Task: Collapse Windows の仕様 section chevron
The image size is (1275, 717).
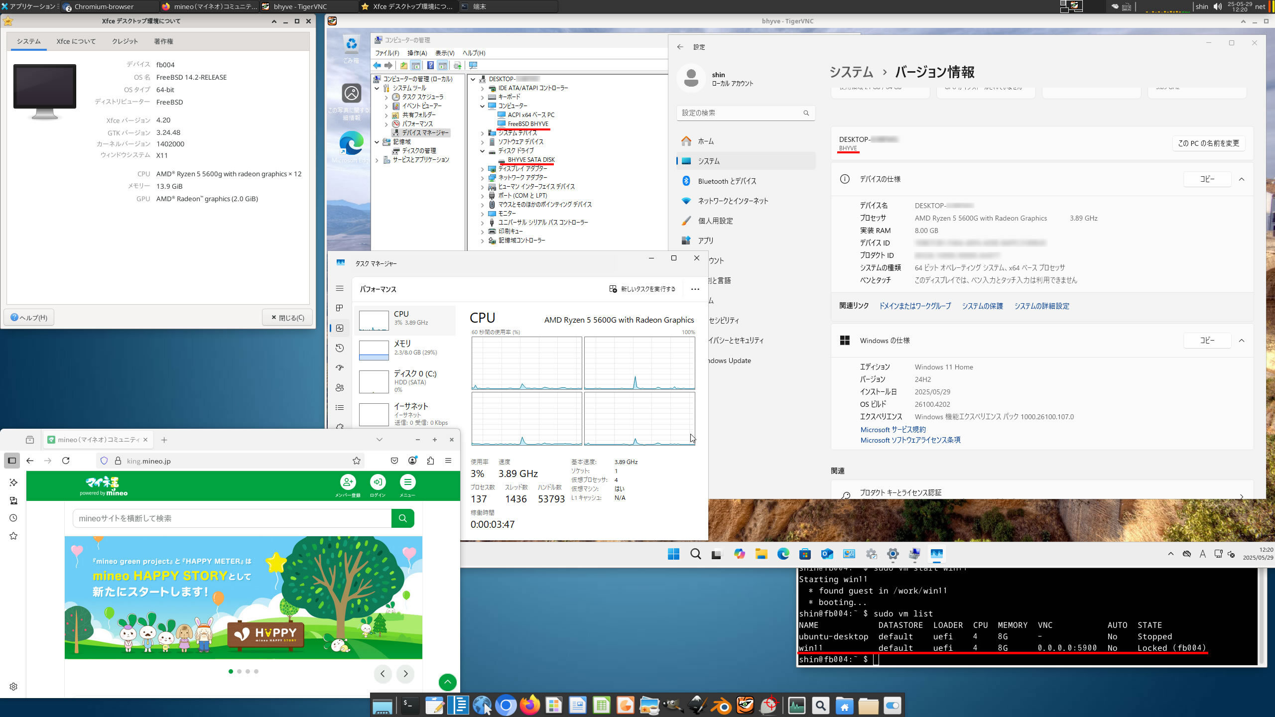Action: point(1242,341)
